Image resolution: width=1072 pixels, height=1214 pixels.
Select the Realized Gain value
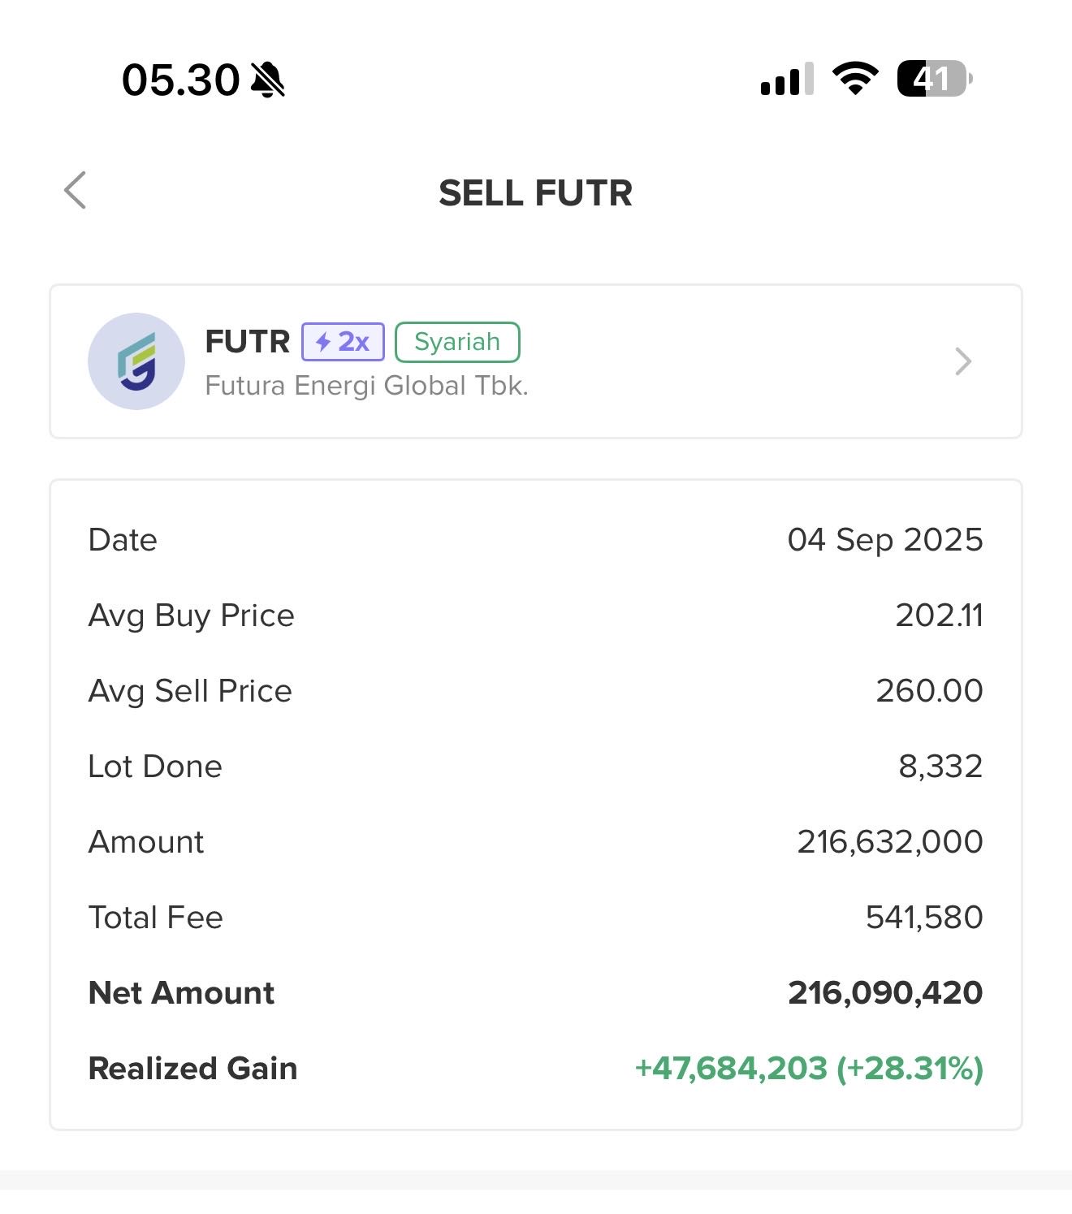tap(809, 1069)
